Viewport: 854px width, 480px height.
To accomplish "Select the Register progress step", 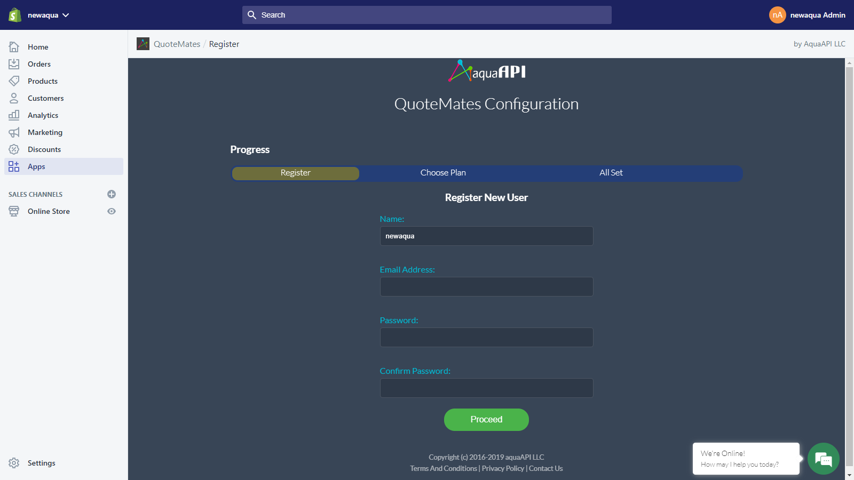I will click(296, 173).
